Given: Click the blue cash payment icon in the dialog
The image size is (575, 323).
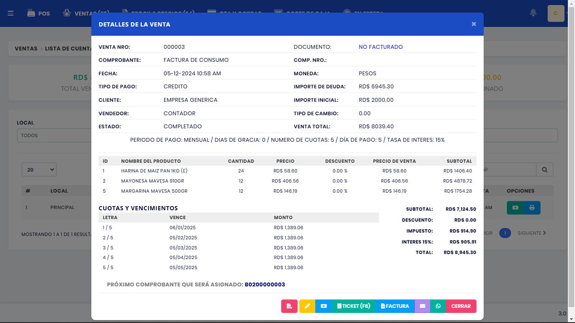Looking at the screenshot, I should point(323,306).
